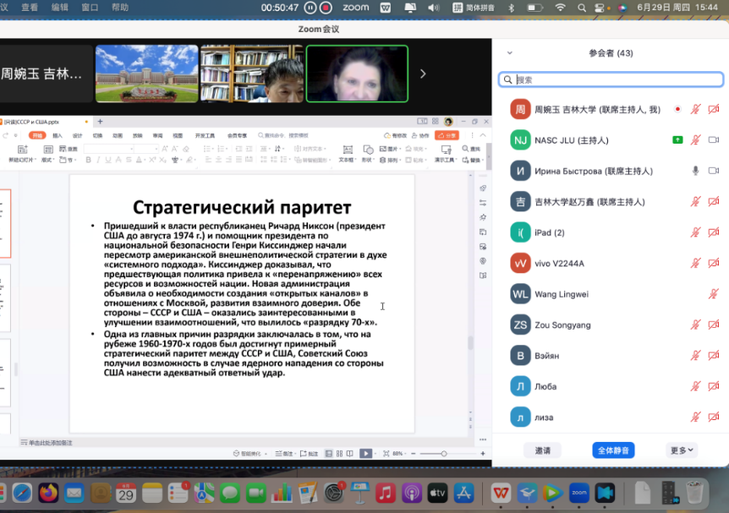Switch to the 插入 ribbon tab
The image size is (729, 513).
pos(58,135)
